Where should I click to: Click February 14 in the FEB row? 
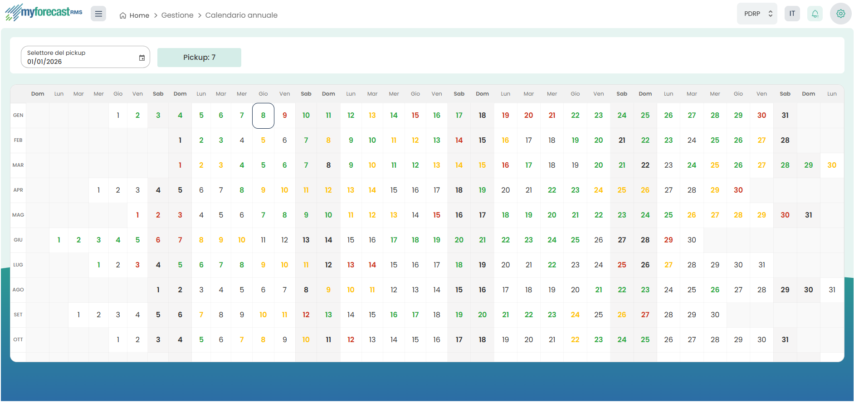click(x=459, y=140)
